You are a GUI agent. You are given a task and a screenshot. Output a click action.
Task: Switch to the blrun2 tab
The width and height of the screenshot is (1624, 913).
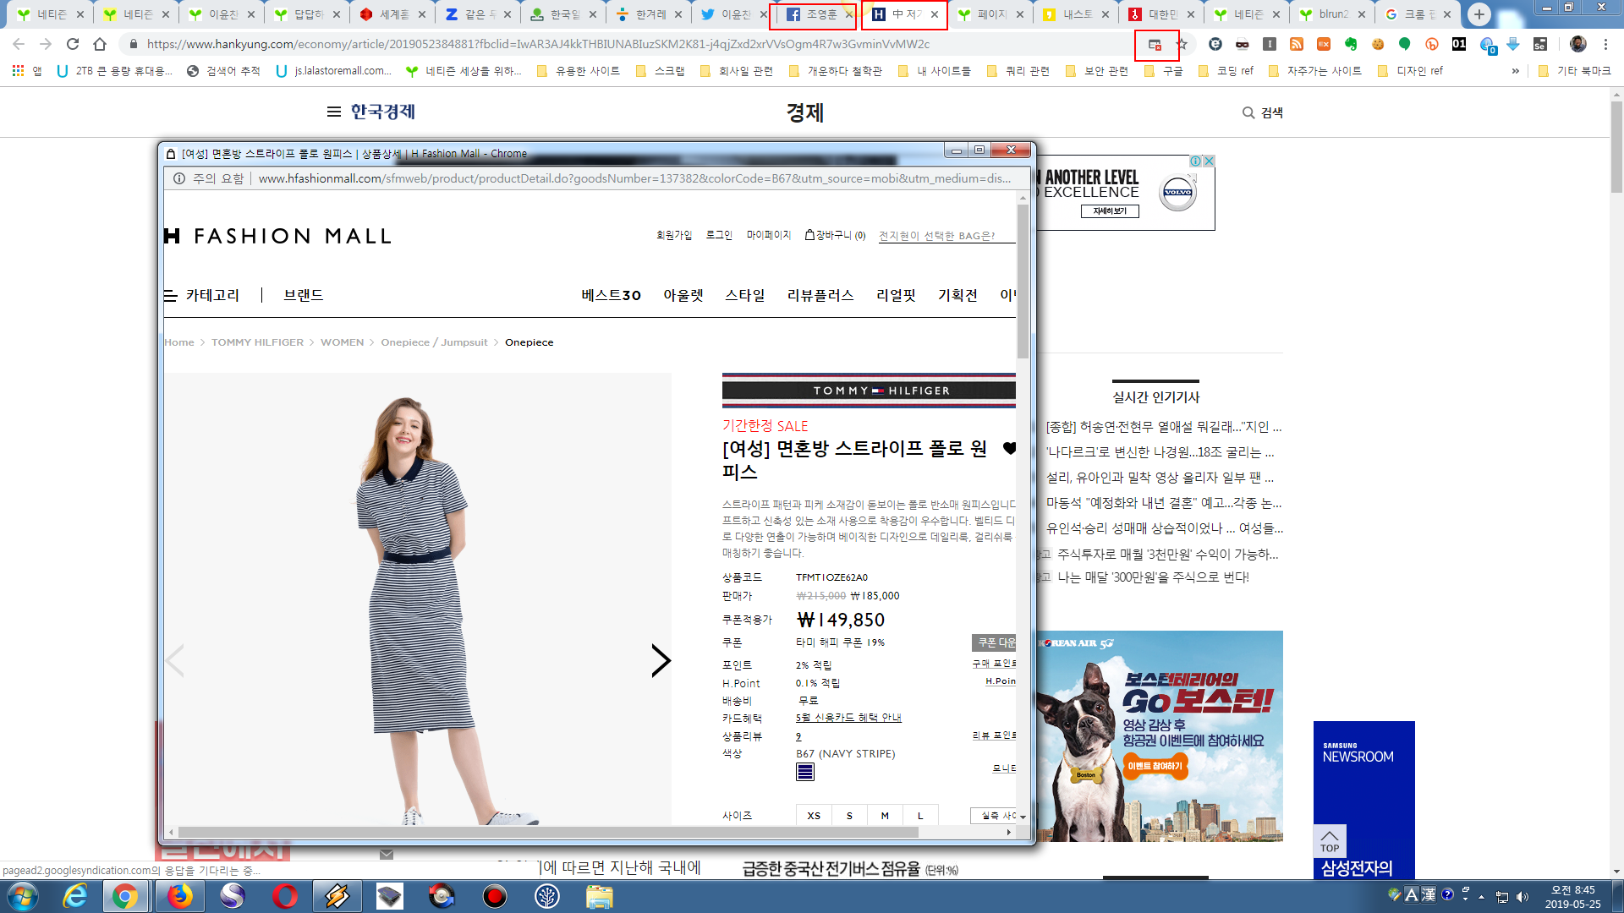tap(1332, 14)
